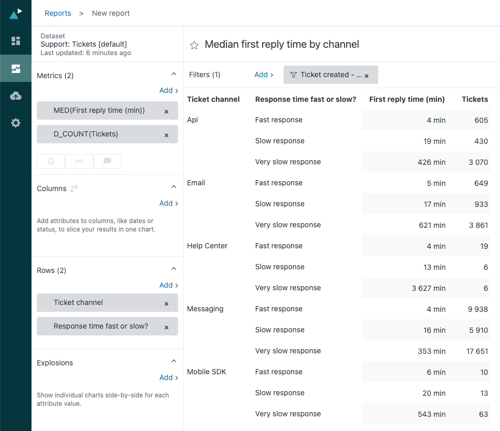This screenshot has width=500, height=431.
Task: Select the drop-shaped metric option icon
Action: [50, 161]
